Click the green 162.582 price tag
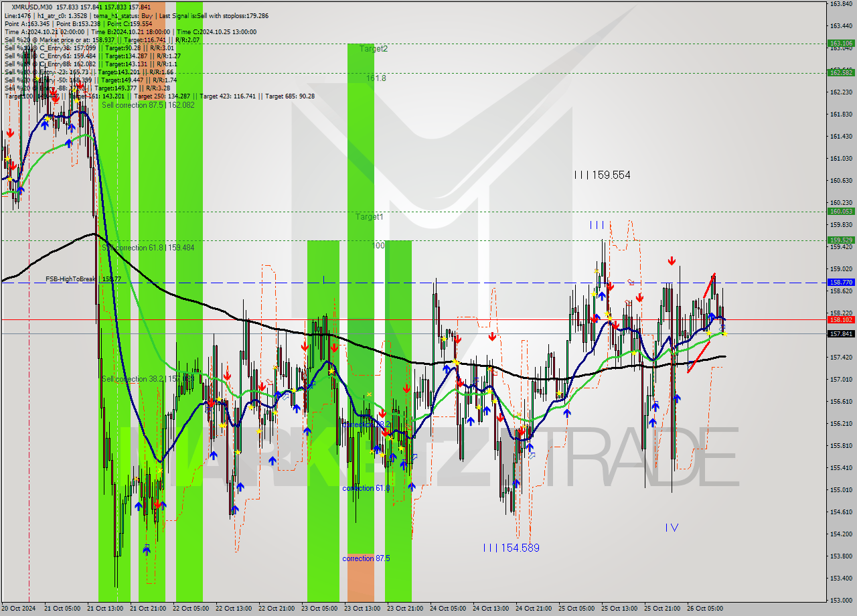Viewport: 857px width, 616px height. [x=841, y=72]
